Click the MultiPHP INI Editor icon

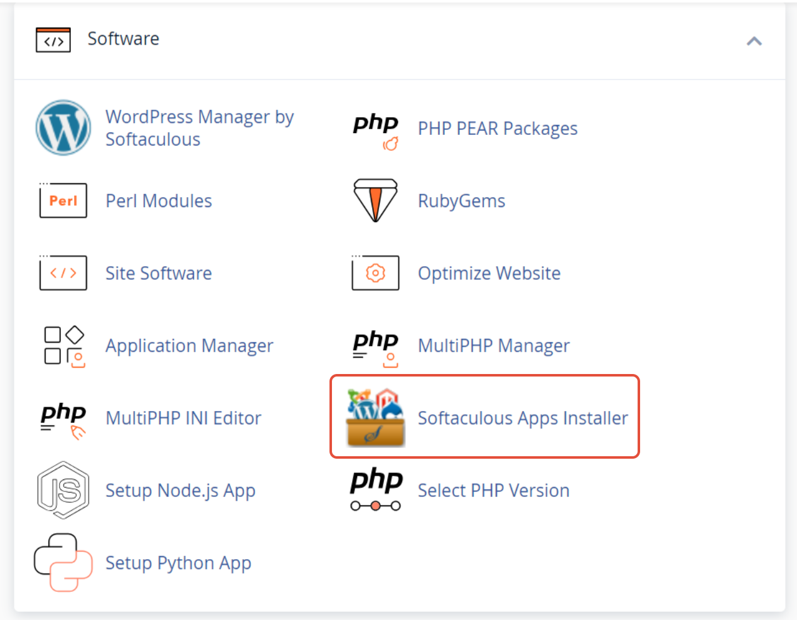[x=63, y=420]
